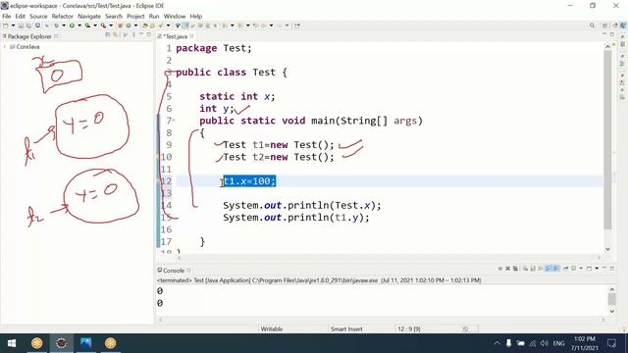
Task: Click the System.out.println(Test.x); line
Action: pyautogui.click(x=302, y=206)
